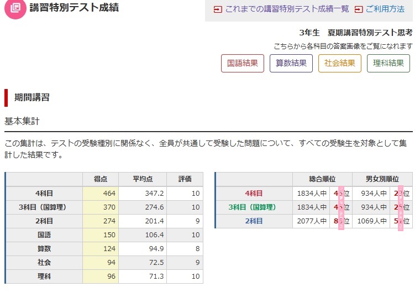Click the 算数 evaluation value 8
Screen dimensions: 420x292
(x=197, y=248)
